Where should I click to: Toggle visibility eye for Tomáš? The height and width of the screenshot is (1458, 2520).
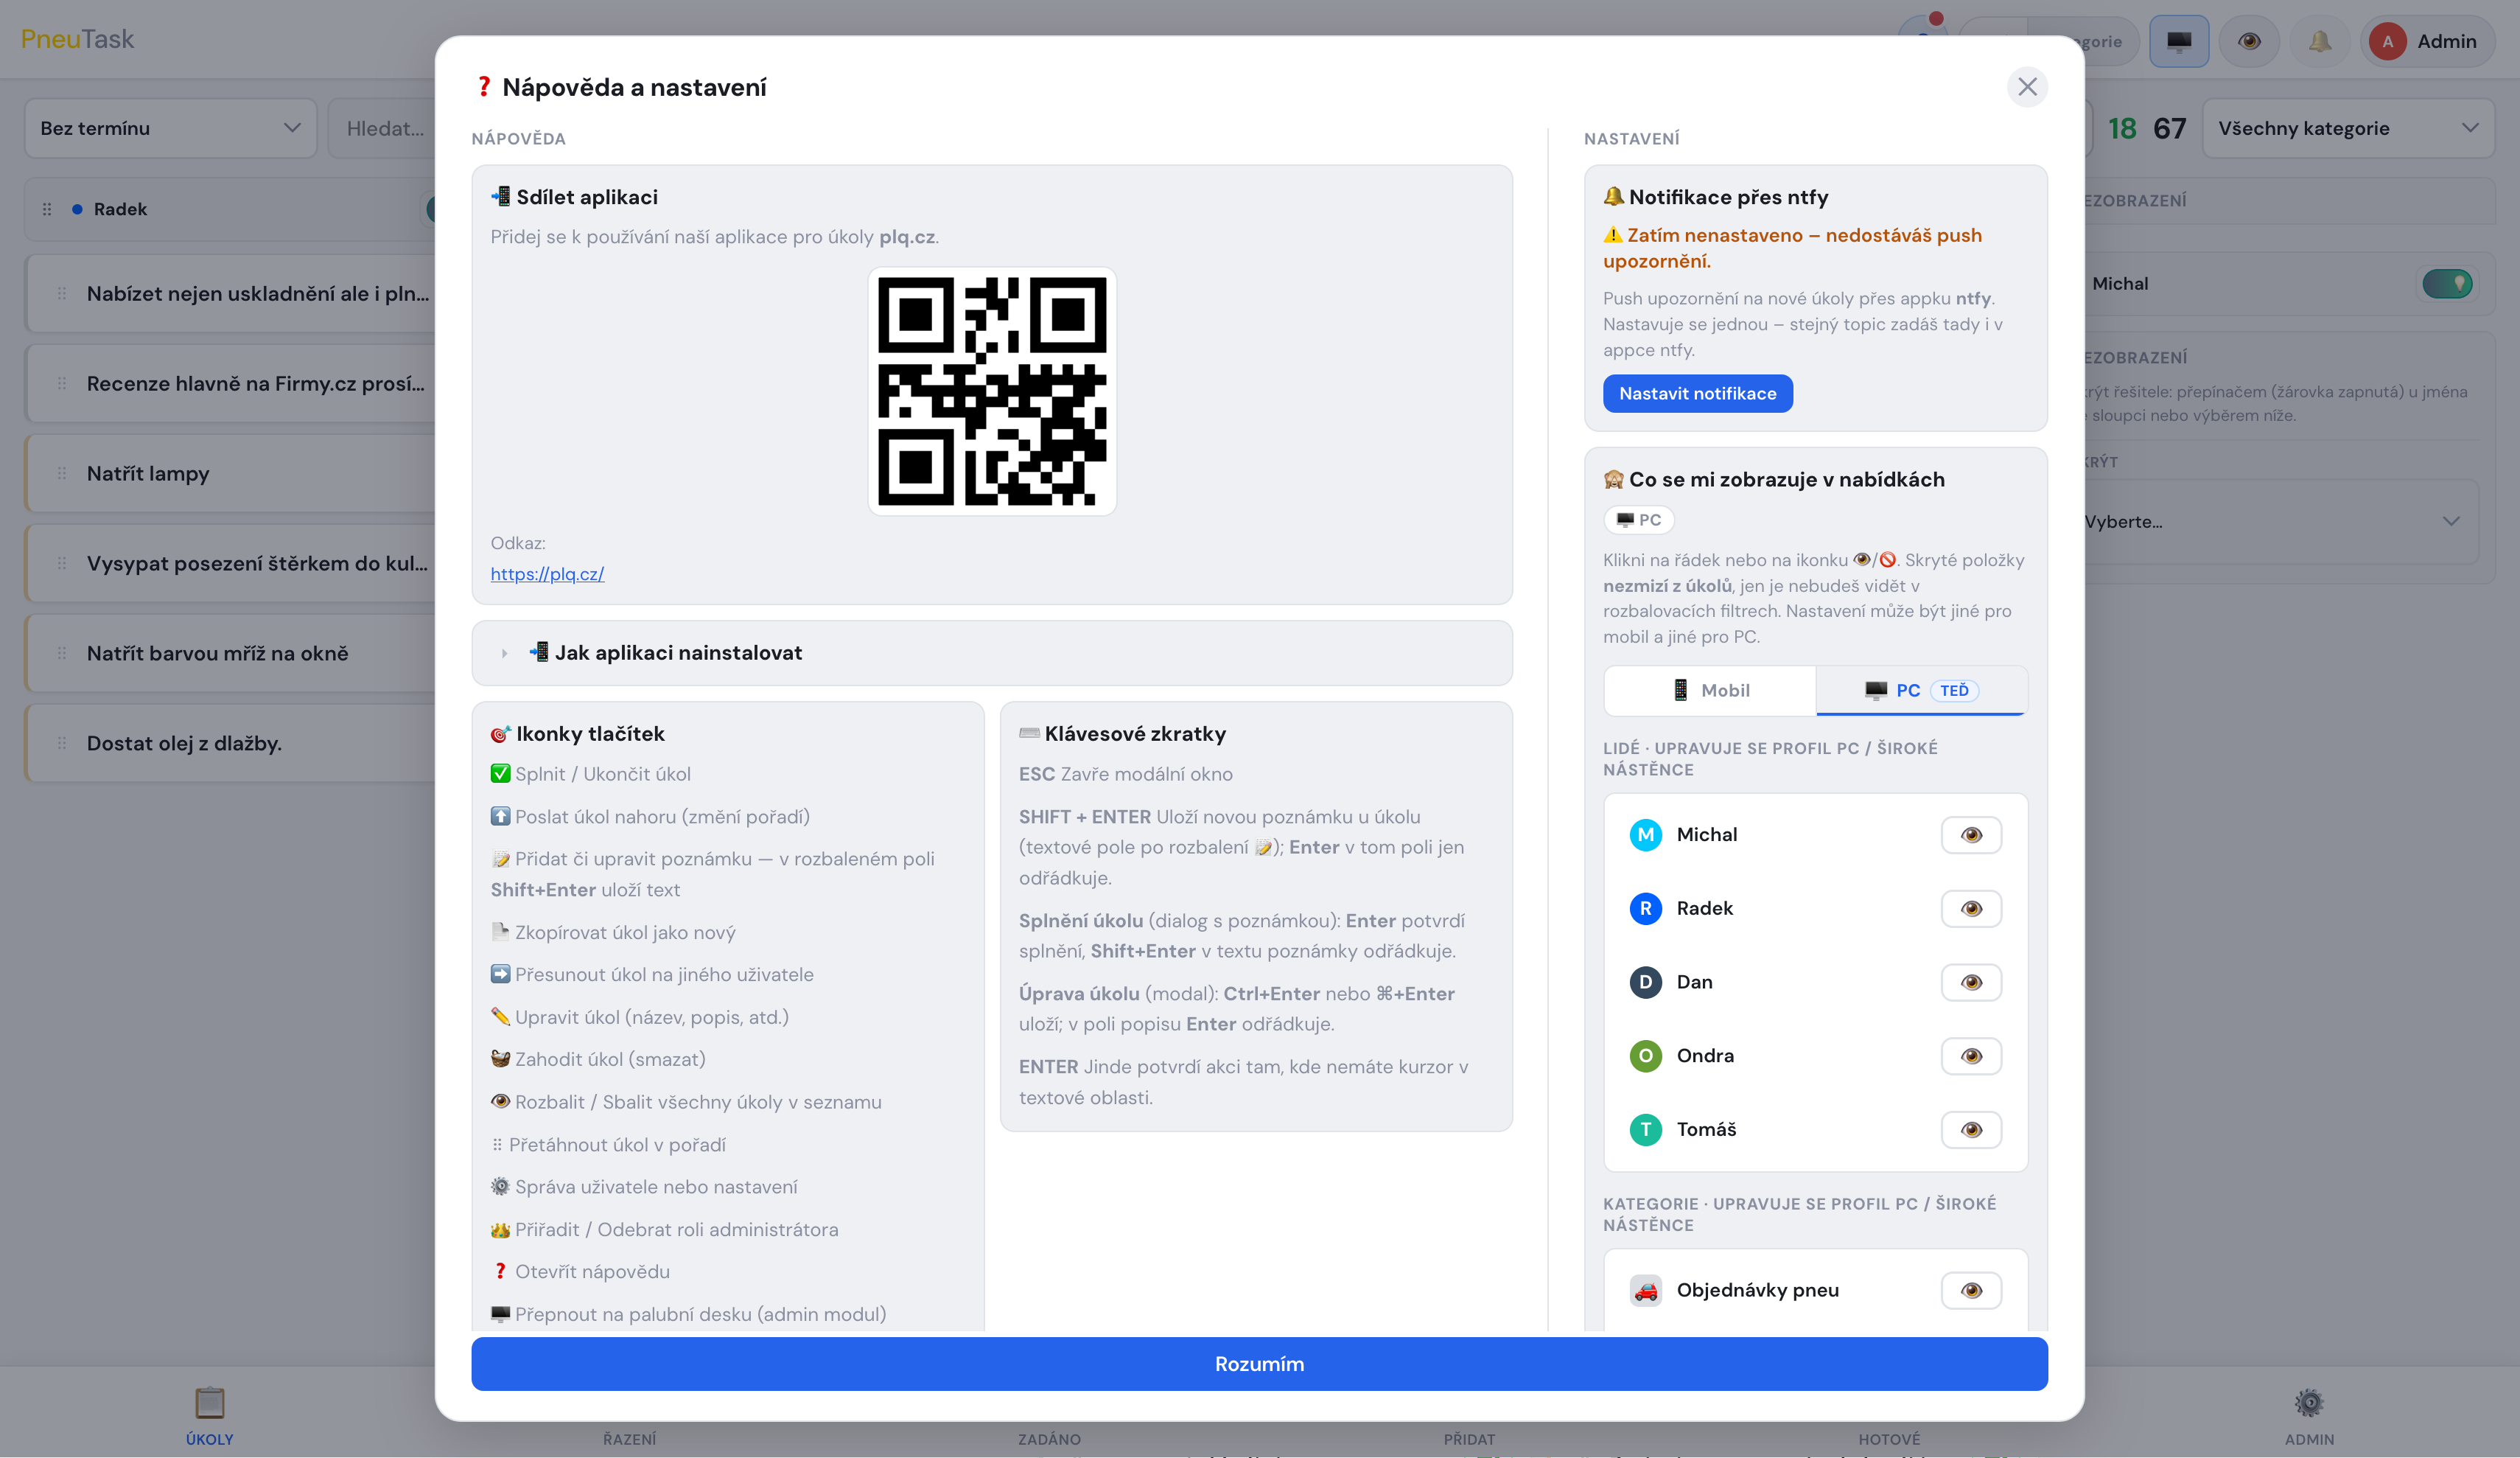point(1971,1130)
